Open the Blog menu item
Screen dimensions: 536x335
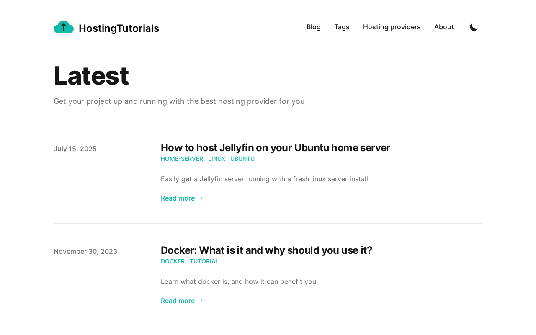[314, 27]
